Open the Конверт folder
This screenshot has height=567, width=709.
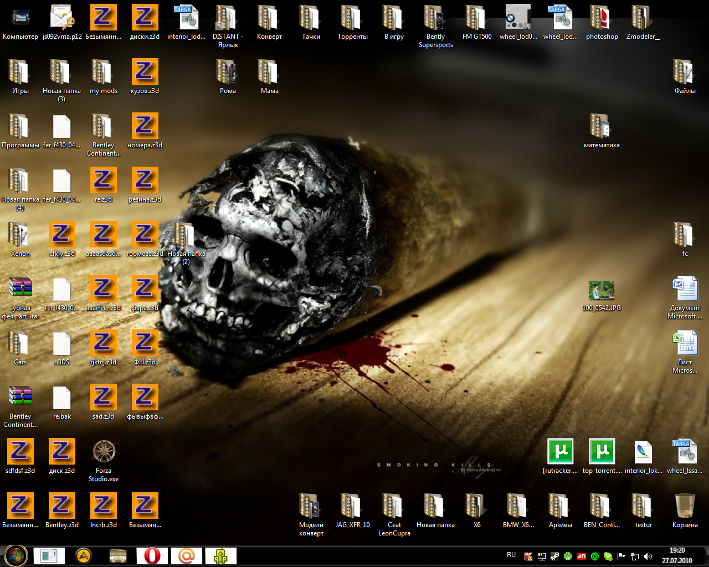pyautogui.click(x=269, y=23)
